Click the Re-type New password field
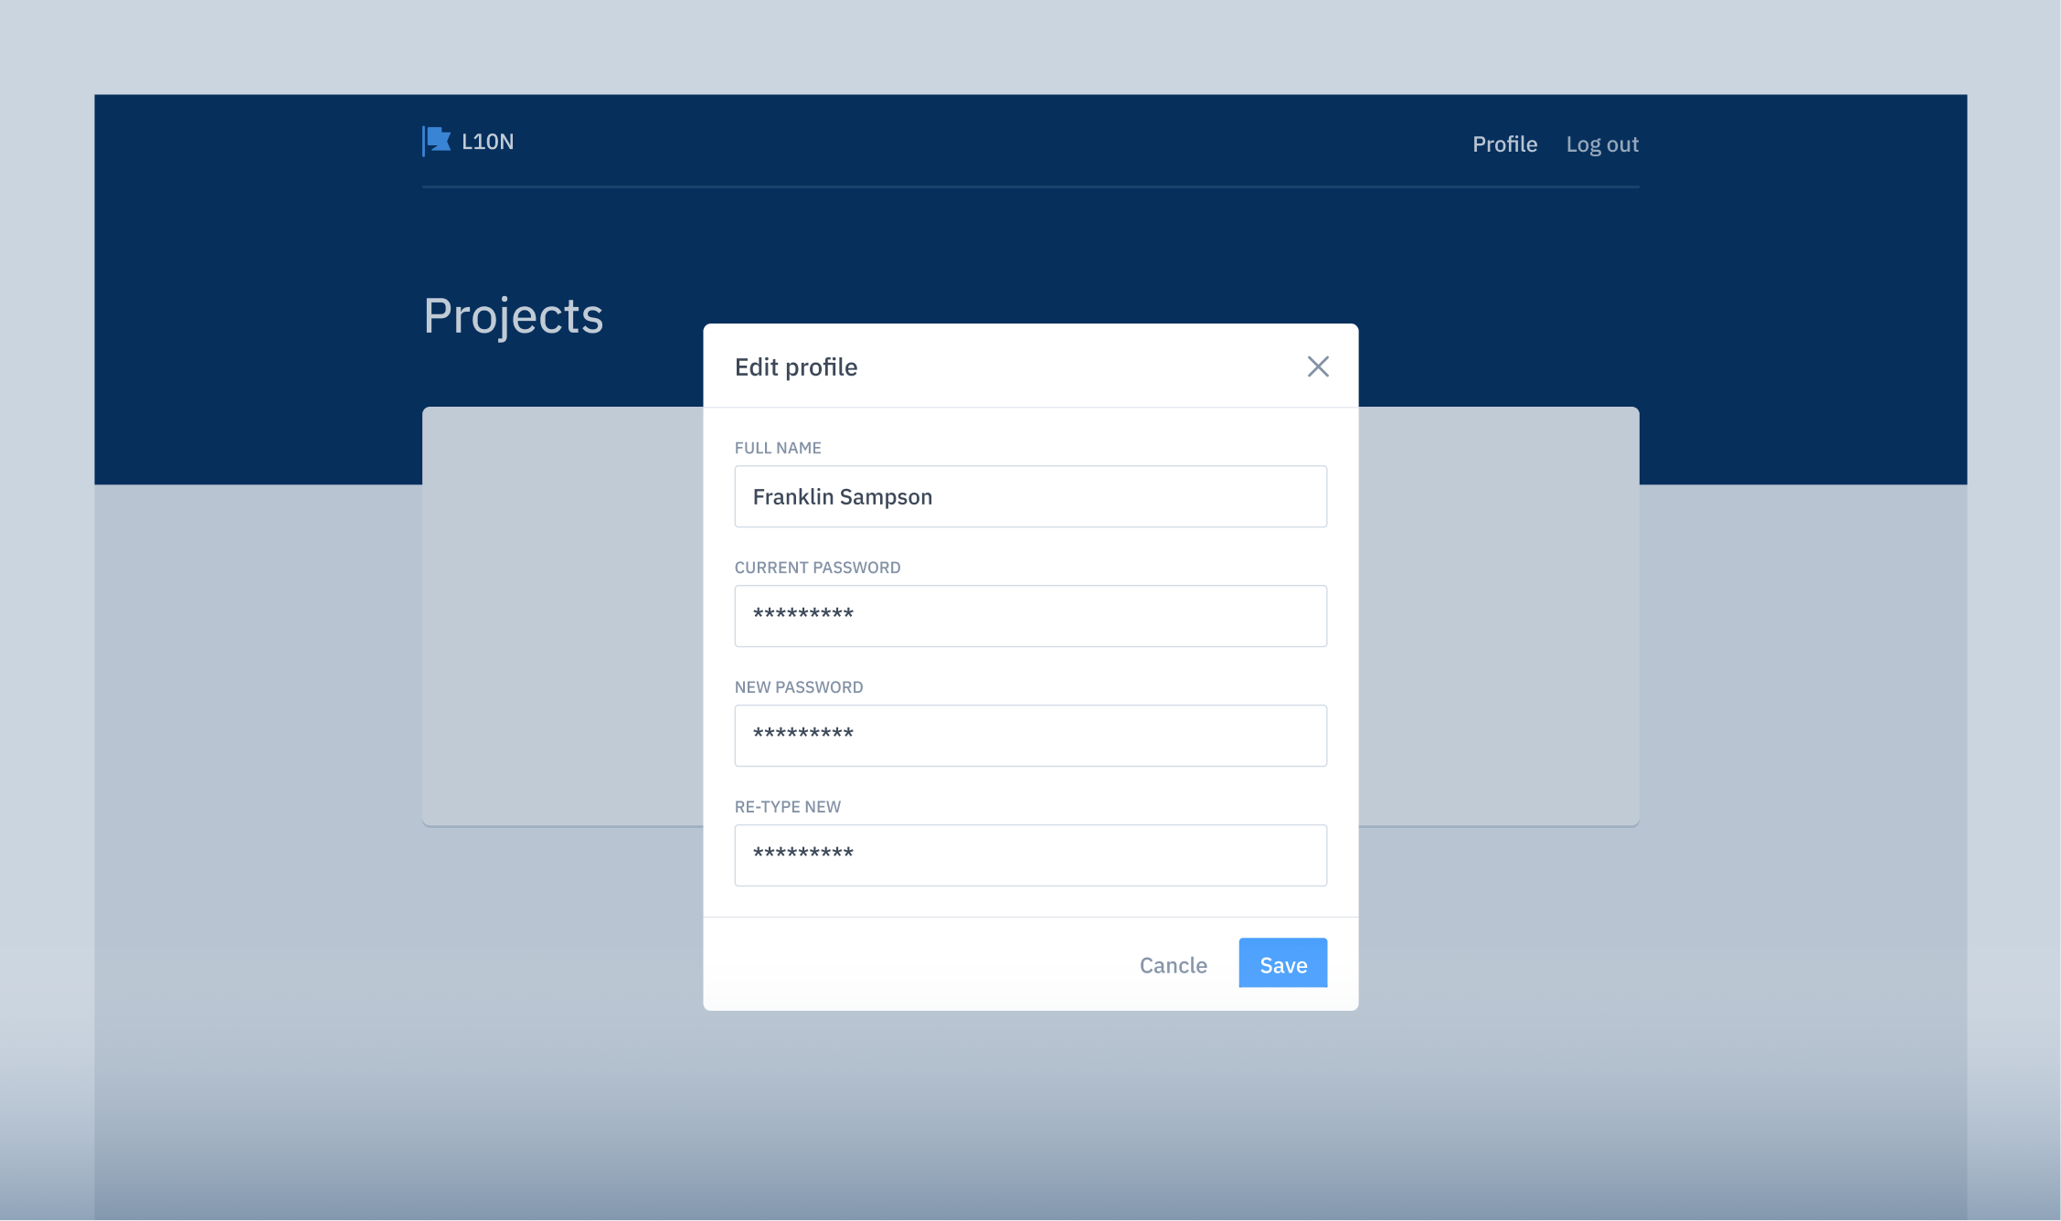 [1030, 855]
